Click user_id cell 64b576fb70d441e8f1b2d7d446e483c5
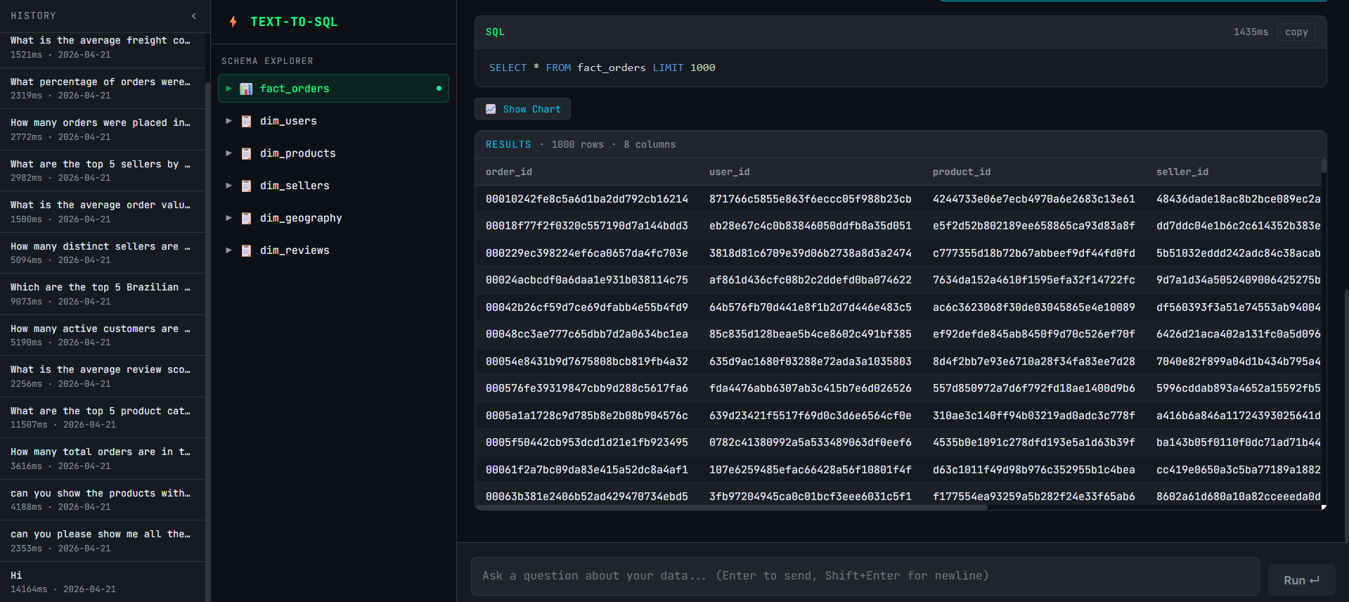This screenshot has width=1349, height=602. coord(811,307)
